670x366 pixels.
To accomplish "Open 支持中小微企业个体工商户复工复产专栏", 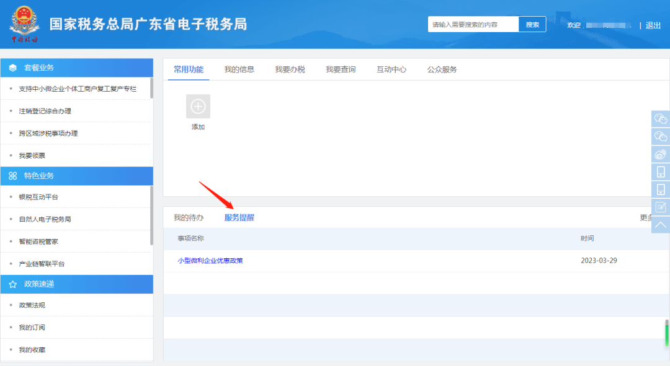I will click(78, 89).
